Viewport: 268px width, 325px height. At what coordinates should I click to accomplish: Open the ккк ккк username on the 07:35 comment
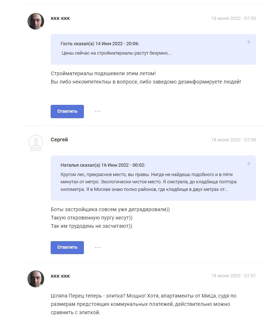click(x=60, y=18)
